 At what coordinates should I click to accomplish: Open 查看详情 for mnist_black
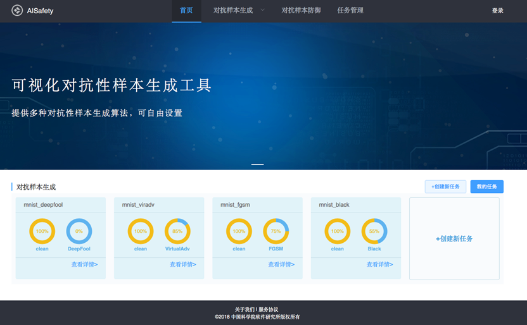379,265
